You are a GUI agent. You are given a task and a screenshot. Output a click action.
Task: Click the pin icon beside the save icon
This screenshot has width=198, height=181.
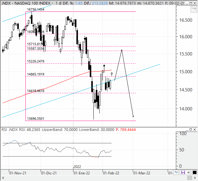[x=188, y=172]
